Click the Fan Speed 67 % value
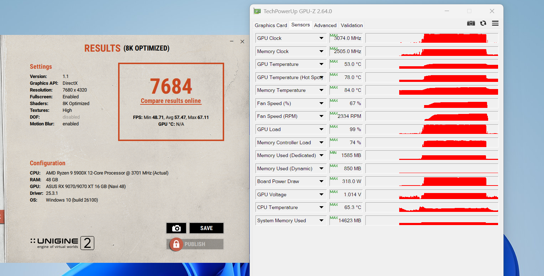 (x=346, y=103)
